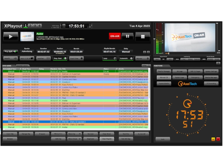Open Air Logs

[x=180, y=71]
